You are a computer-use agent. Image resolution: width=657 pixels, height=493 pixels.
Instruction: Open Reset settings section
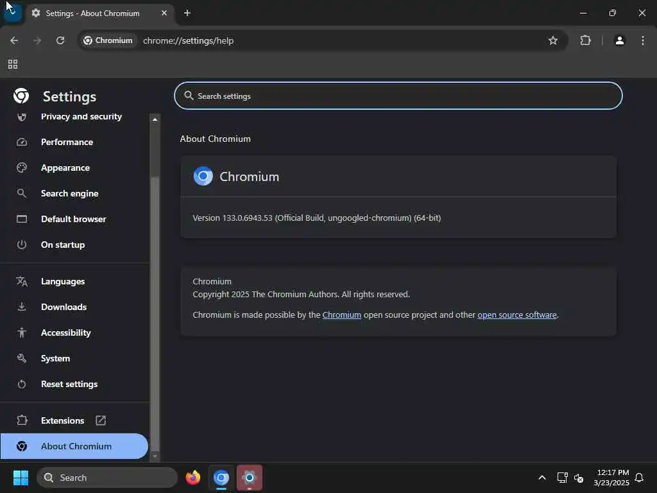click(x=74, y=384)
